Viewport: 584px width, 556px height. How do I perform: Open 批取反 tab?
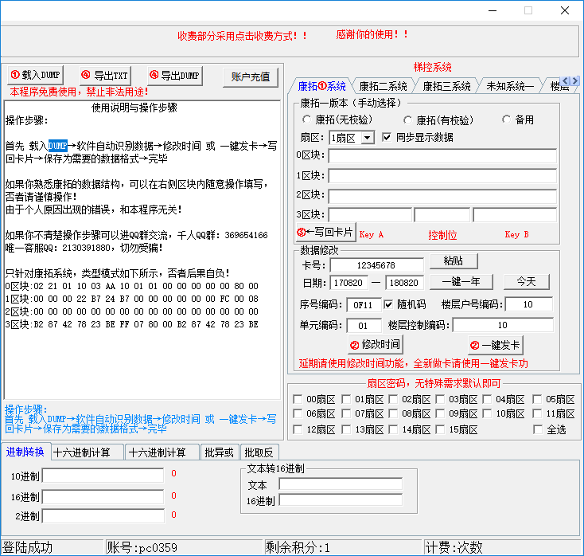(259, 452)
